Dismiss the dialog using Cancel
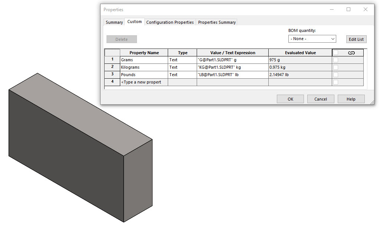383x229 pixels. (x=320, y=99)
